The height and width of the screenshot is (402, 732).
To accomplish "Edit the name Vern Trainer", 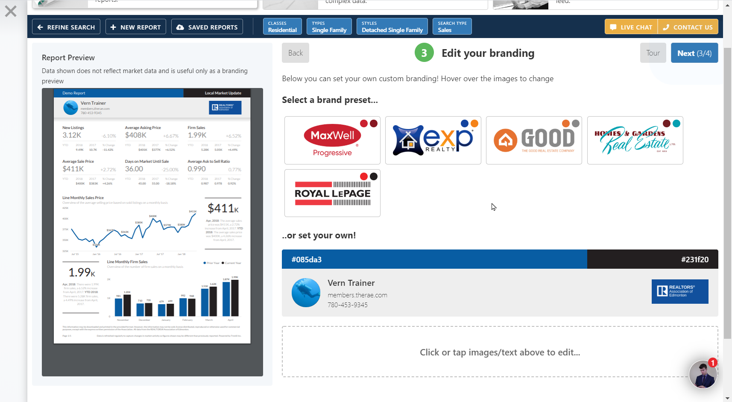I will pos(351,283).
